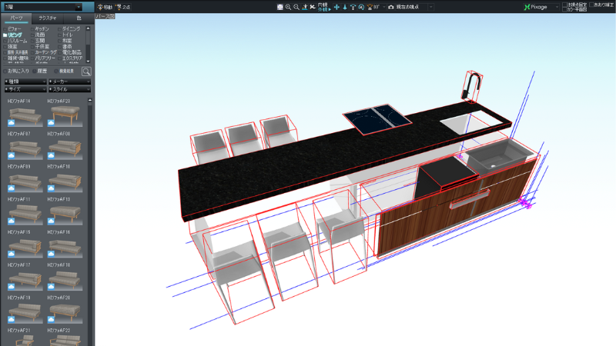Click the search magnifier icon in parts panel
Viewport: 616px width, 346px height.
(x=86, y=71)
